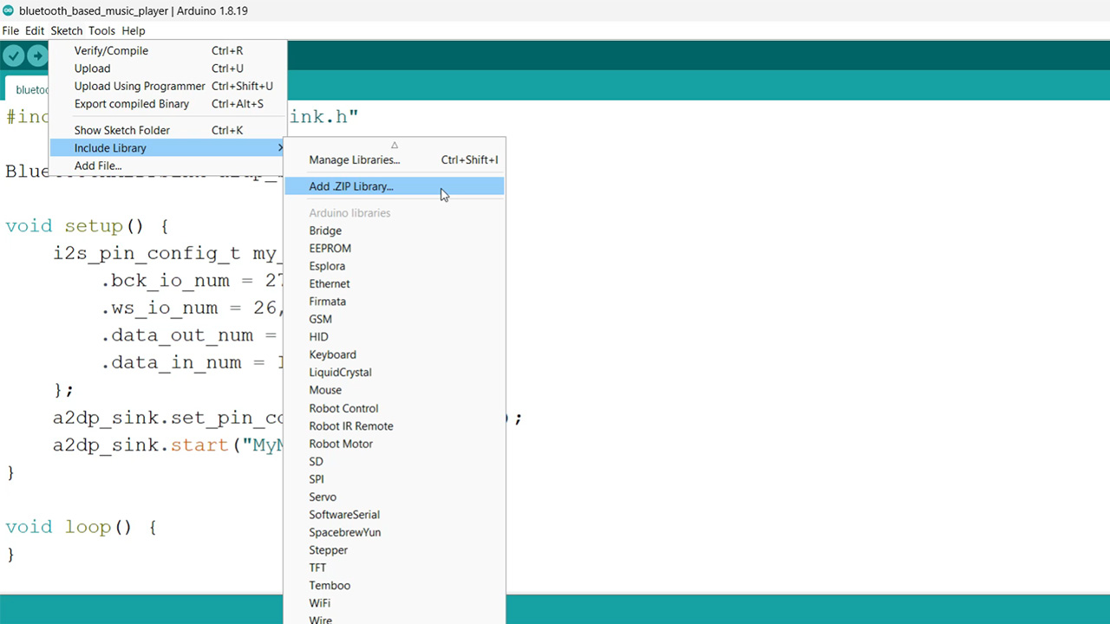Include the Ethernet library
This screenshot has width=1110, height=624.
(x=395, y=283)
